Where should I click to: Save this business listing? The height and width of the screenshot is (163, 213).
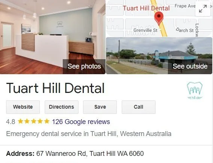(100, 107)
